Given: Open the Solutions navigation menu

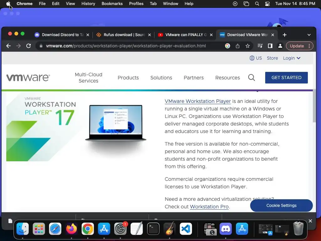Looking at the screenshot, I should click(x=161, y=78).
